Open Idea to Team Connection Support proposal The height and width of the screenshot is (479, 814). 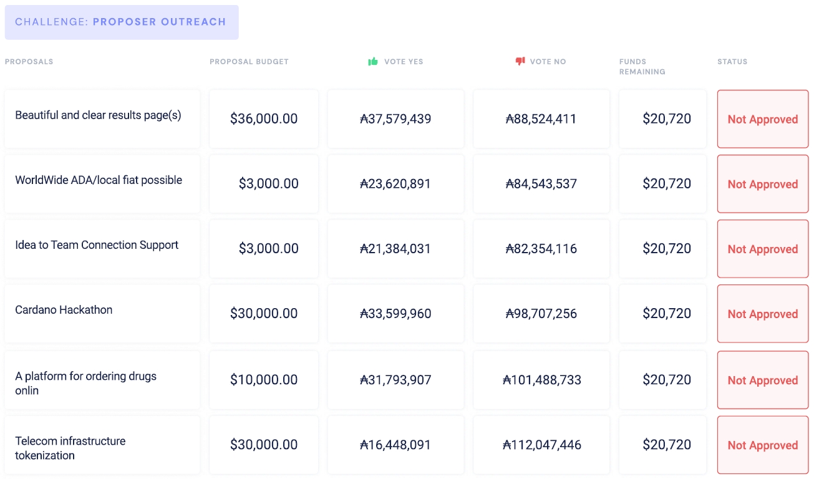point(97,245)
